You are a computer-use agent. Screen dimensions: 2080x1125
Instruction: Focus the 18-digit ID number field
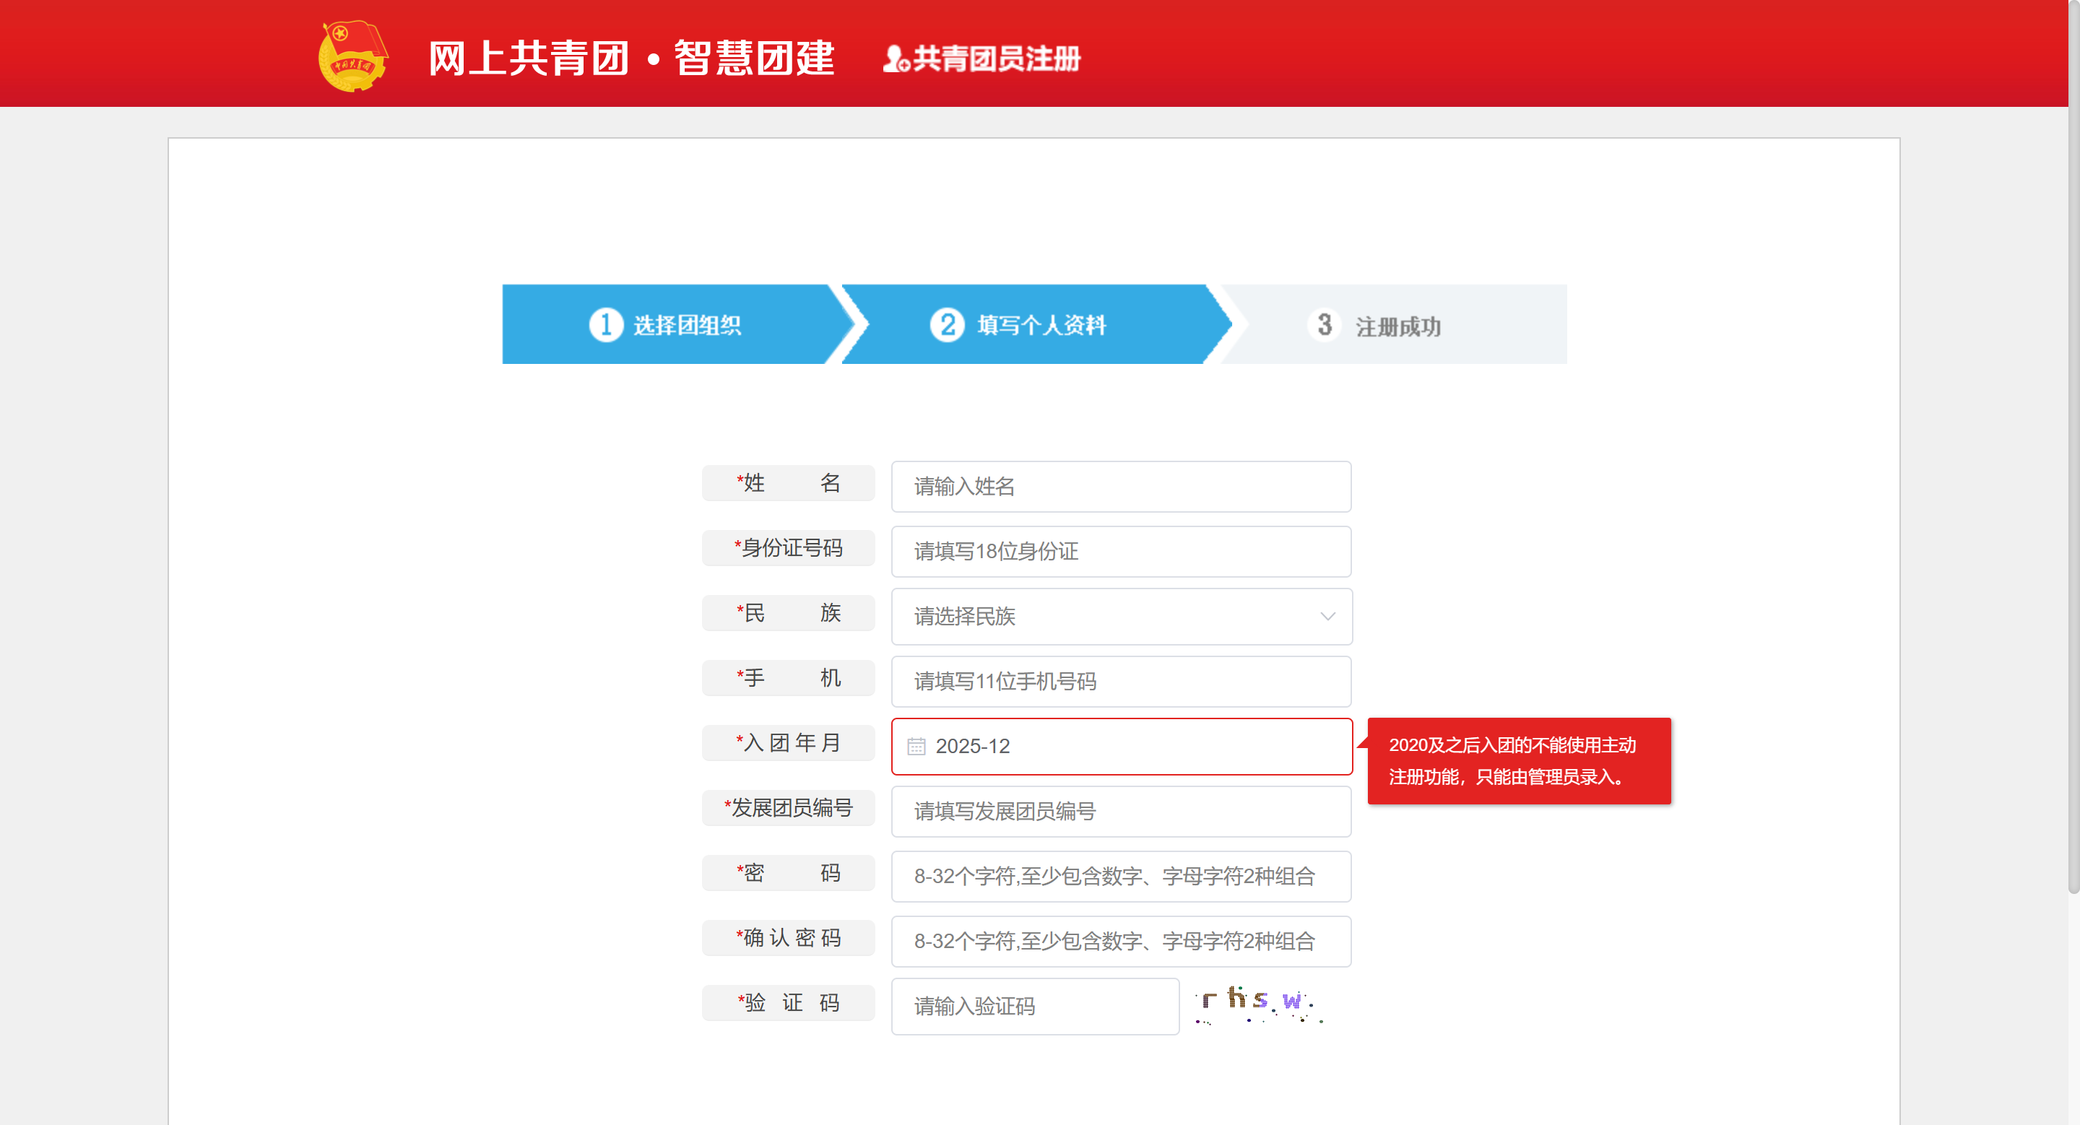coord(1121,551)
